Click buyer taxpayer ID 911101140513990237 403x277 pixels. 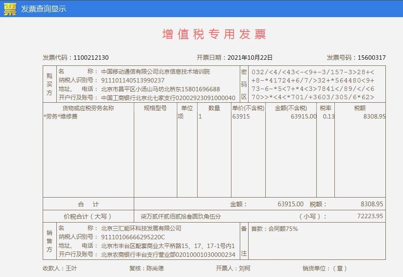click(x=132, y=80)
